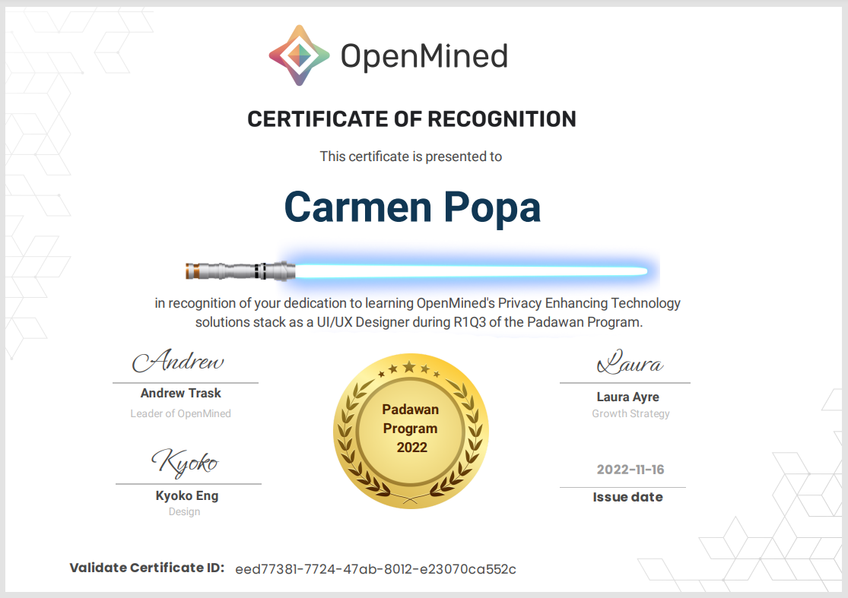Viewport: 848px width, 598px height.
Task: Click the 'in recognition of your dedication' sentence
Action: click(418, 304)
